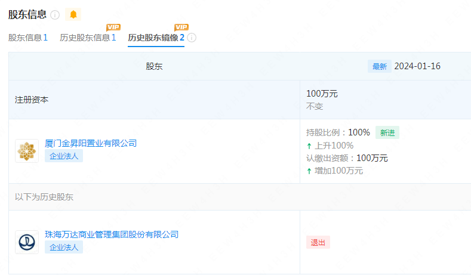Image resolution: width=471 pixels, height=275 pixels.
Task: Click the bell alert icon beside 股东信息
Action: pos(73,14)
